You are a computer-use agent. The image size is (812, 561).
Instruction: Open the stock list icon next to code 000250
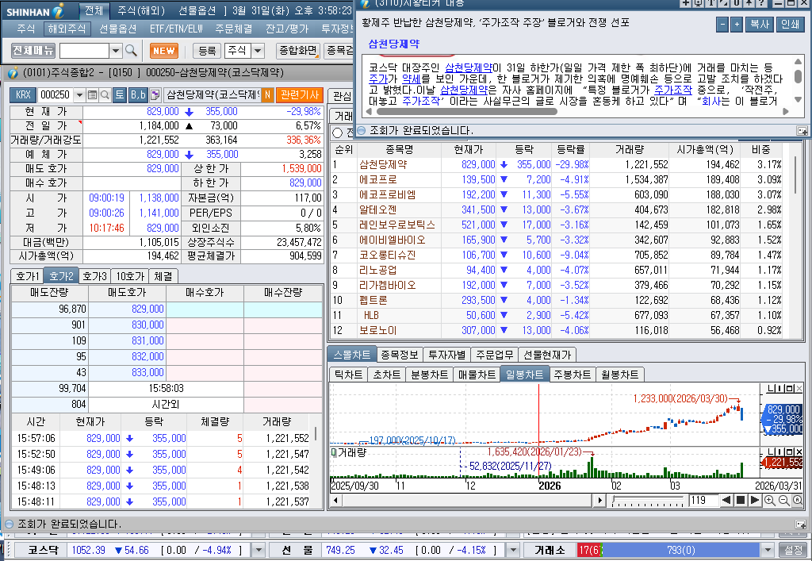pyautogui.click(x=92, y=94)
